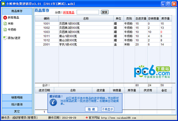This screenshot has width=178, height=121.
Task: Click the 单位 column header
Action: [118, 18]
